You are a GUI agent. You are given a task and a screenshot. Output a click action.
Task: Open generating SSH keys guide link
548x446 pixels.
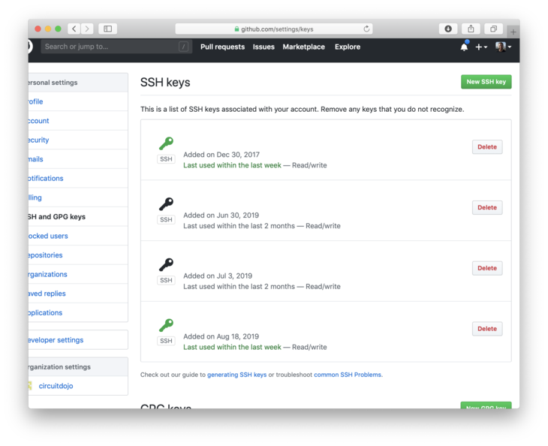point(237,375)
